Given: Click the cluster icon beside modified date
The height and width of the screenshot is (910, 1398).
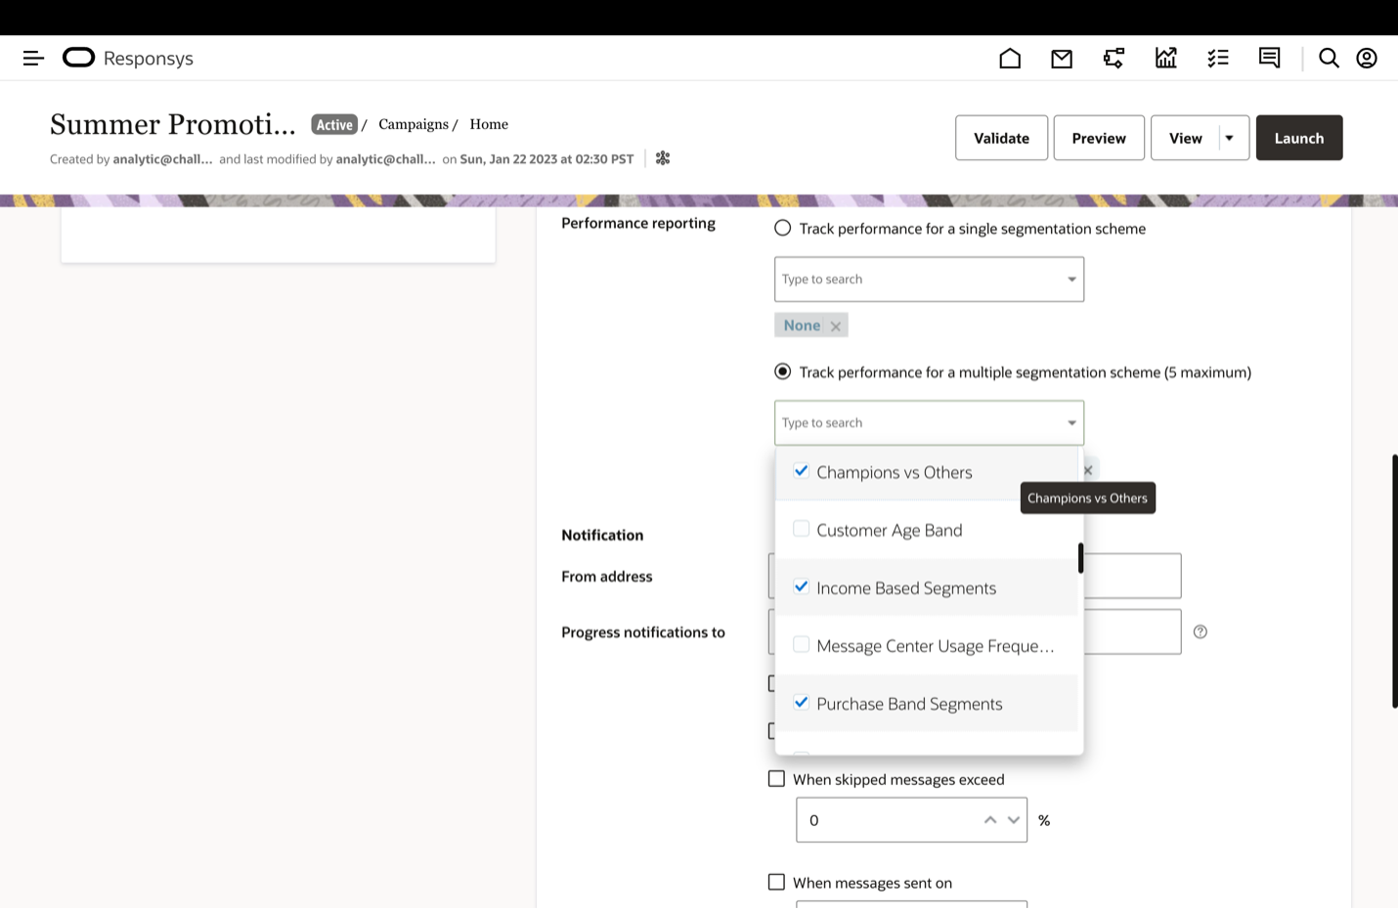Looking at the screenshot, I should click(x=663, y=158).
